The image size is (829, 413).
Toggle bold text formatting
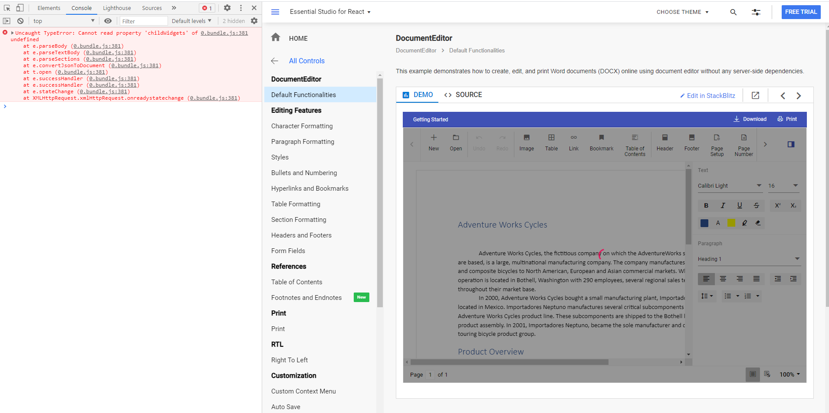(x=706, y=206)
